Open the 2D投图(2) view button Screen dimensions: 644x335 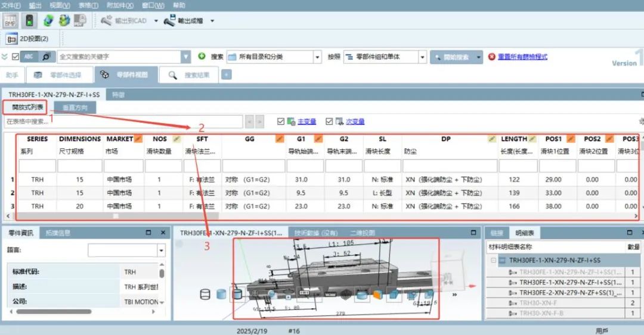pyautogui.click(x=28, y=39)
